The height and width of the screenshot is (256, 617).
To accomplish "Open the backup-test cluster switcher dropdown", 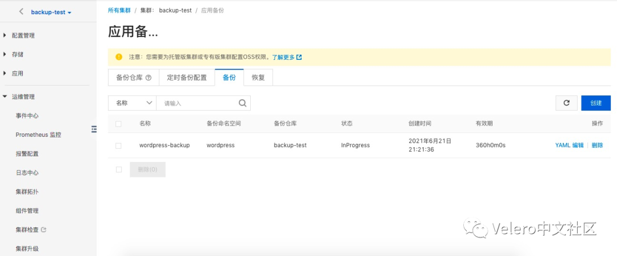I will click(x=51, y=12).
